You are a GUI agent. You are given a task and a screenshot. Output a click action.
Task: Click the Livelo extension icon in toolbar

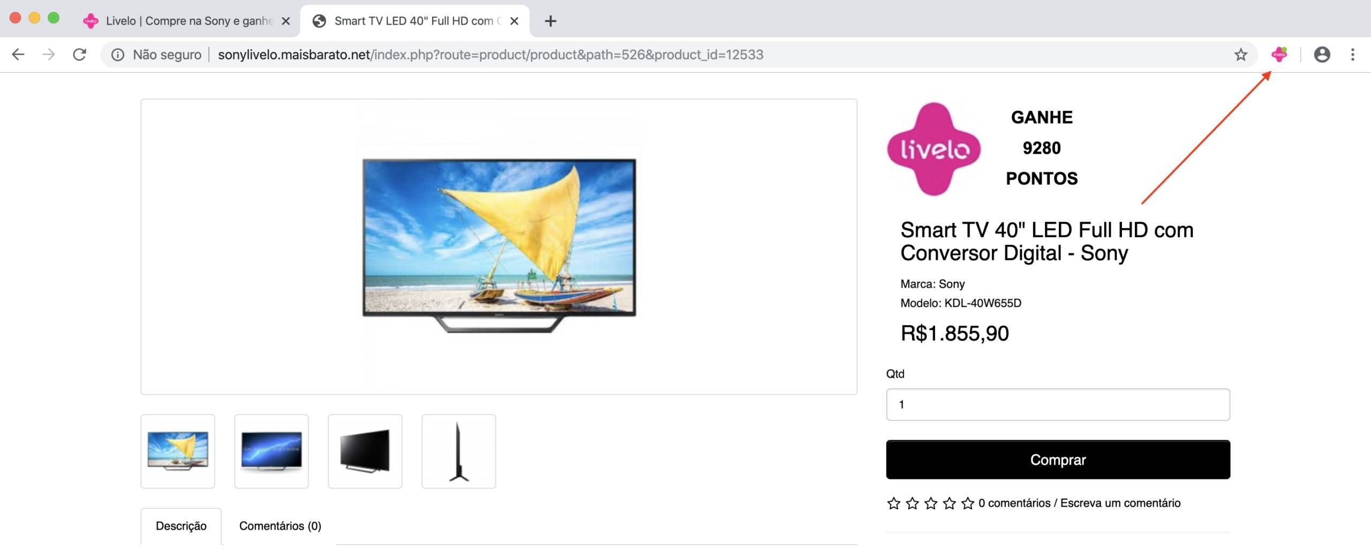[x=1279, y=54]
